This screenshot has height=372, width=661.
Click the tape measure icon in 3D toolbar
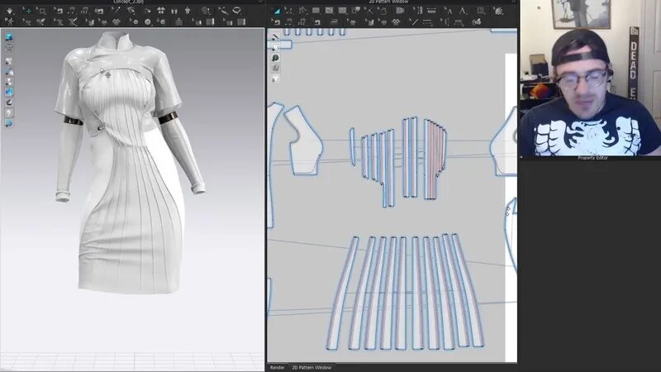point(236,12)
